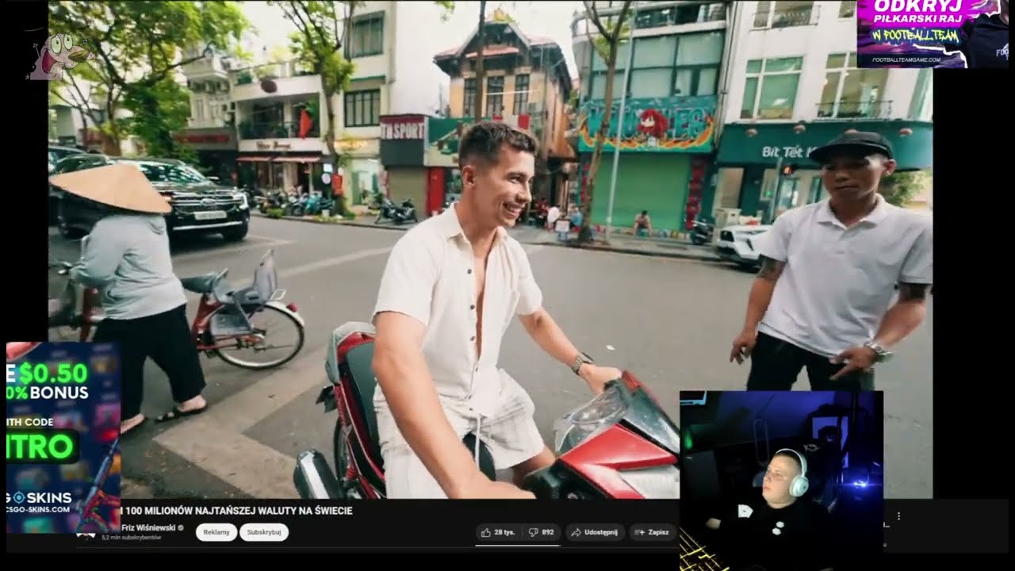1015x571 pixels.
Task: Click the verified badge next to Friz Wiśniewski
Action: click(x=181, y=528)
